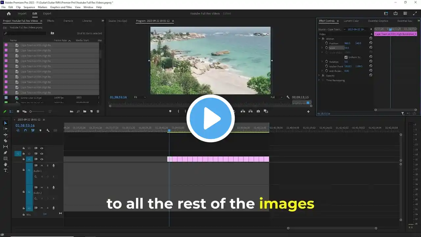Open the Import workspace
The width and height of the screenshot is (421, 237).
22,13
